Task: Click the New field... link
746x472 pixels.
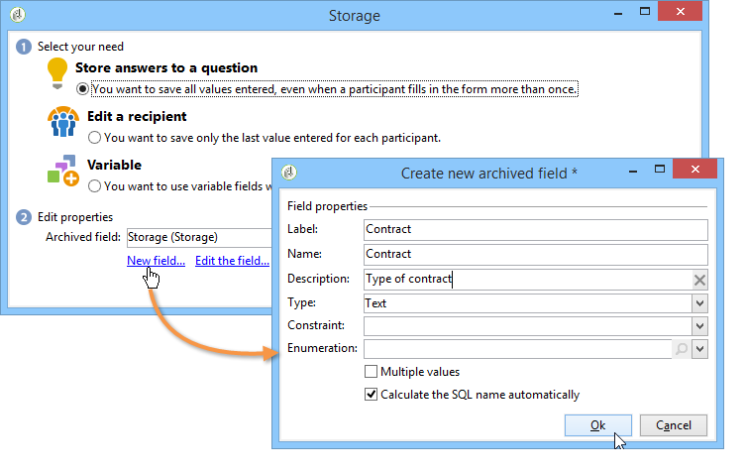Action: tap(156, 261)
